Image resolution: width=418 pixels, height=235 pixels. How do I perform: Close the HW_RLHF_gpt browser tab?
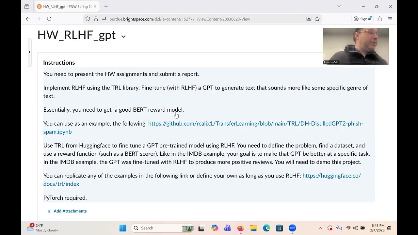coord(96,7)
